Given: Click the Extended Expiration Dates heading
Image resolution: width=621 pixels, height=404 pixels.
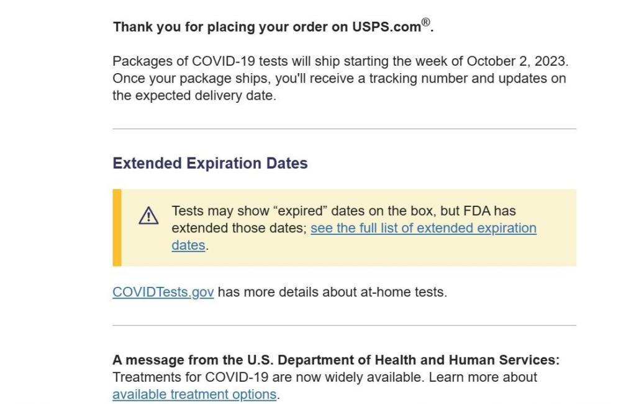Looking at the screenshot, I should [210, 164].
